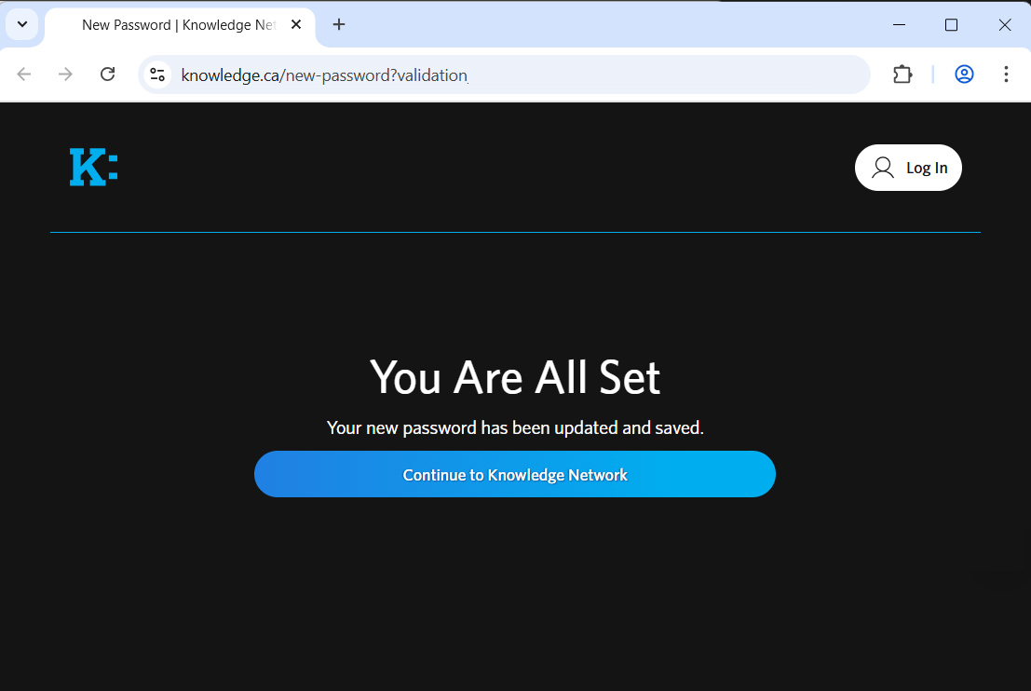Close the New Password tab
The image size is (1031, 691).
[x=296, y=25]
